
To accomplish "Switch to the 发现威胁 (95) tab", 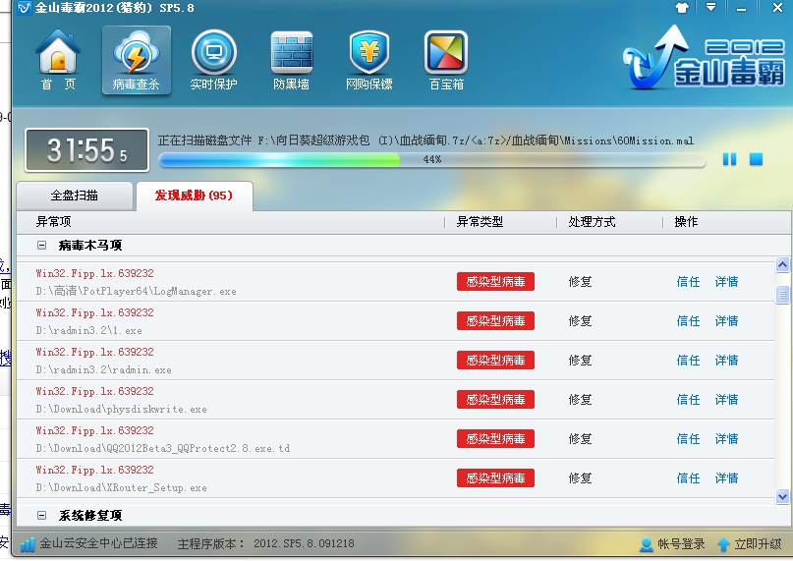I will [x=194, y=196].
